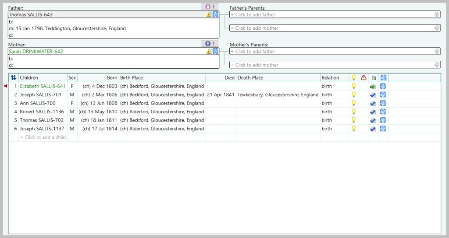Click the rearrange children arrows icon
Image resolution: width=449 pixels, height=238 pixels.
(13, 78)
